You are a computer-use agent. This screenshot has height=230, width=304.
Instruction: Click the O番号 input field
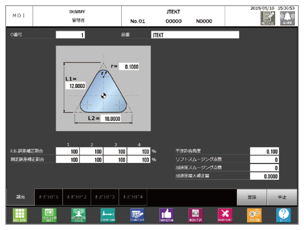point(70,35)
